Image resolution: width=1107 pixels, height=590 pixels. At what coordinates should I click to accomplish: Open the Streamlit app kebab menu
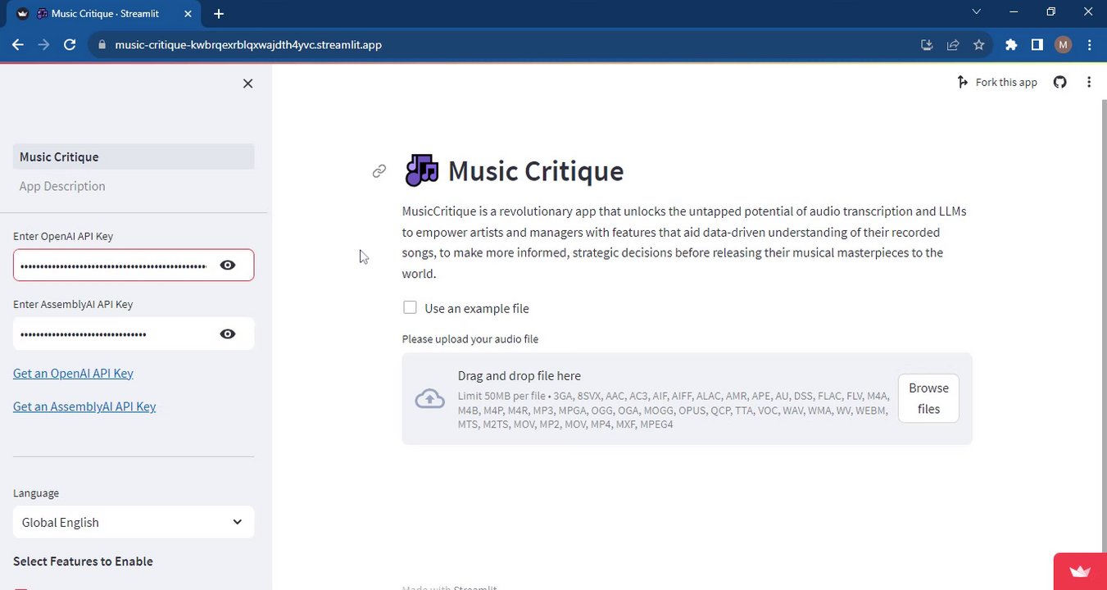coord(1089,82)
